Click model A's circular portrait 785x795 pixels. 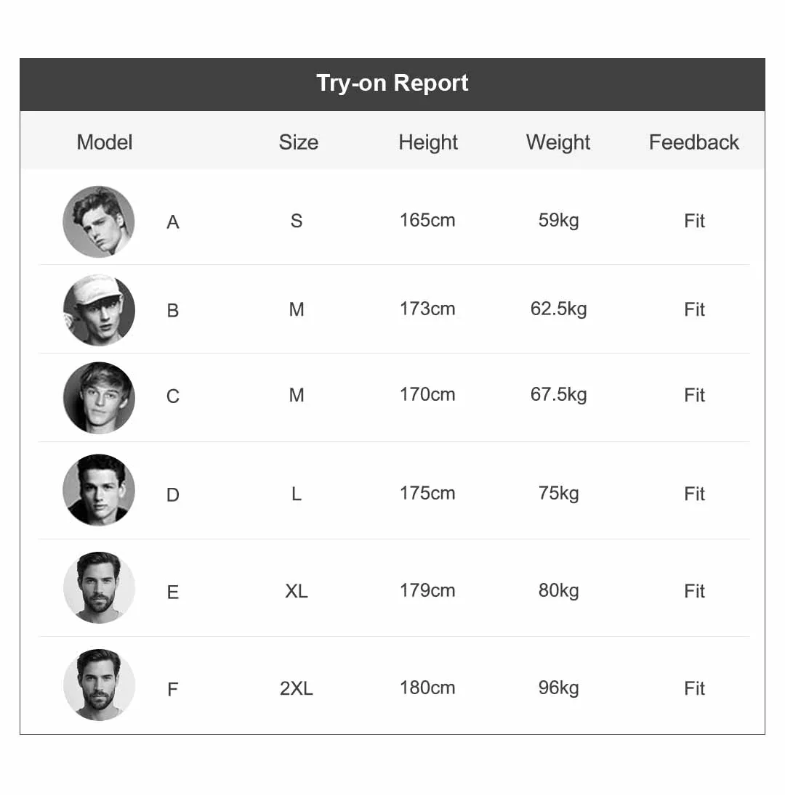pyautogui.click(x=98, y=221)
